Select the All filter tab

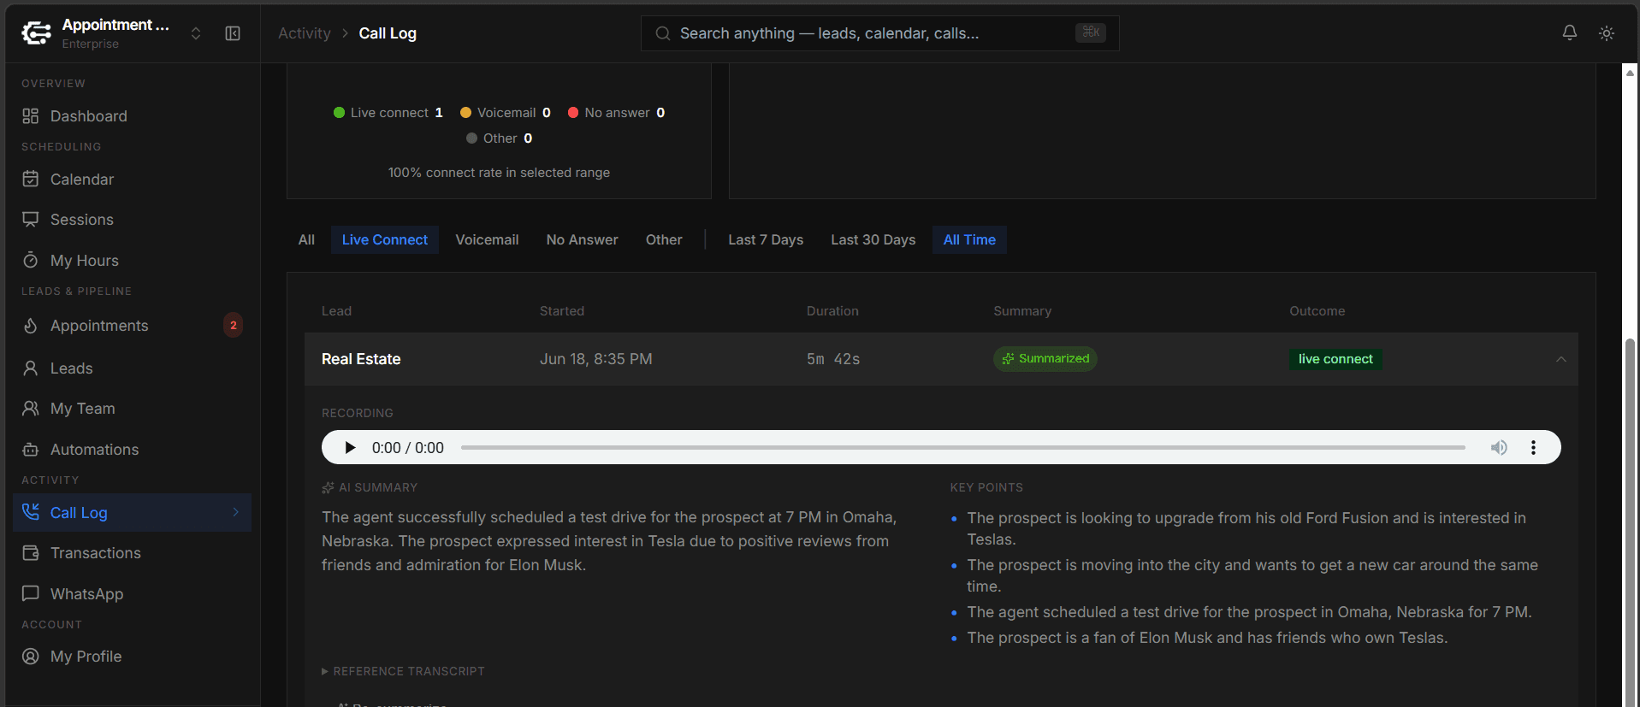point(306,240)
